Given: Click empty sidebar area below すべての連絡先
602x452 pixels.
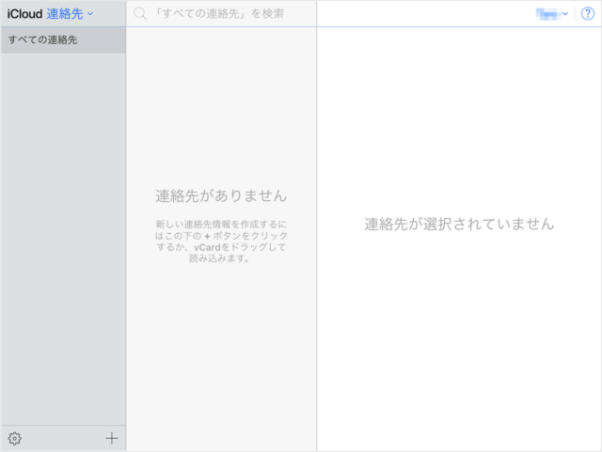Looking at the screenshot, I should 62,235.
